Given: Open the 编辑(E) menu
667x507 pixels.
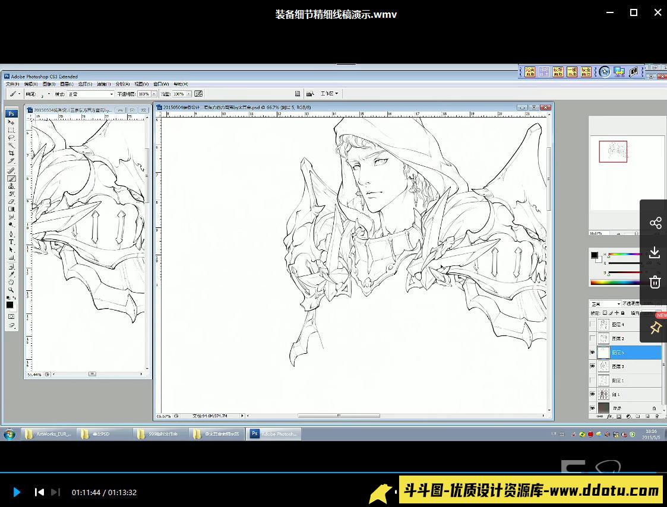Looking at the screenshot, I should click(31, 84).
